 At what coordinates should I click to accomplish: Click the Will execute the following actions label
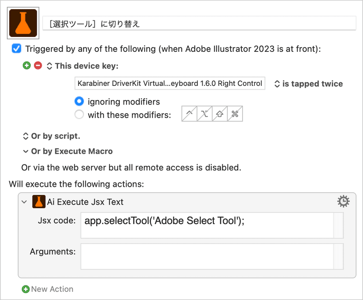[76, 184]
